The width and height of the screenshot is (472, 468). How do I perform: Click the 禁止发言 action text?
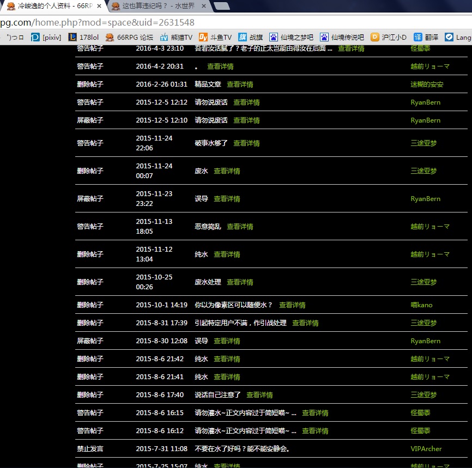(90, 449)
